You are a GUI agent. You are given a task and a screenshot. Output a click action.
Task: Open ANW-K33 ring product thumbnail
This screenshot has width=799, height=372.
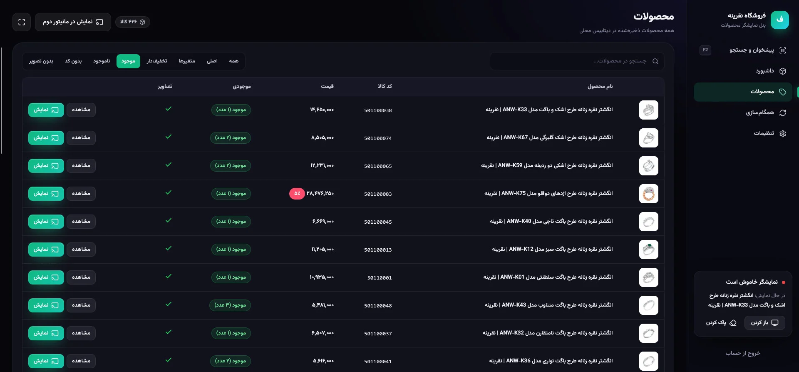[x=648, y=110]
